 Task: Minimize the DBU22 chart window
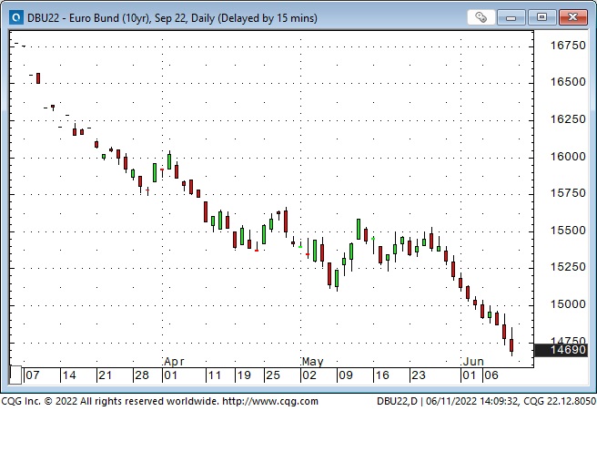(511, 17)
